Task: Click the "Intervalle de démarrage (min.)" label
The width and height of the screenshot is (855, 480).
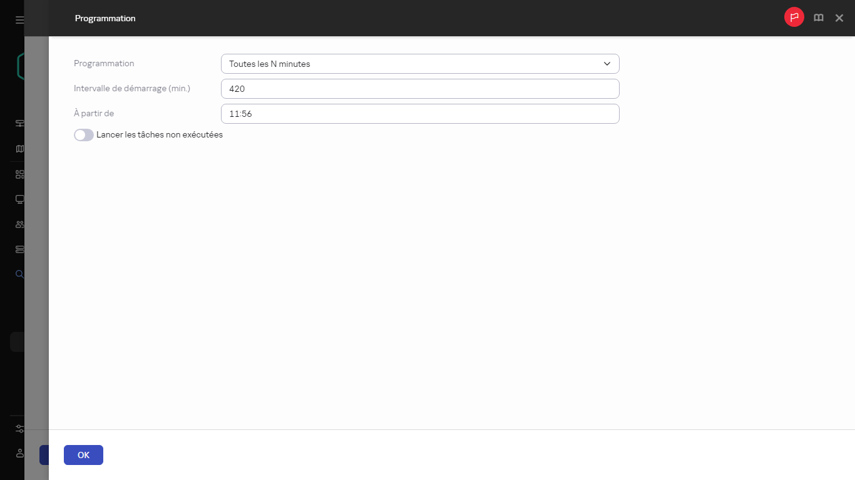Action: coord(132,89)
